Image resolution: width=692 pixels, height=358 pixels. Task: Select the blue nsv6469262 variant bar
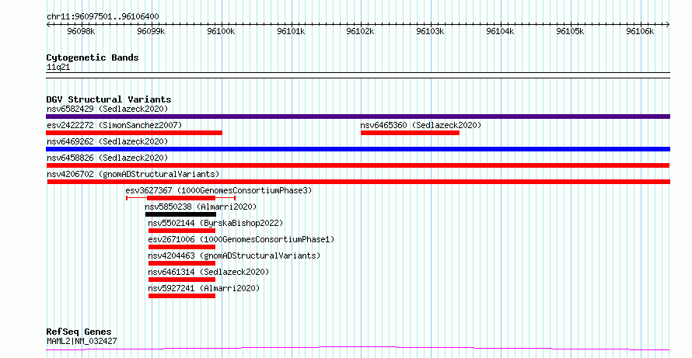tap(358, 149)
